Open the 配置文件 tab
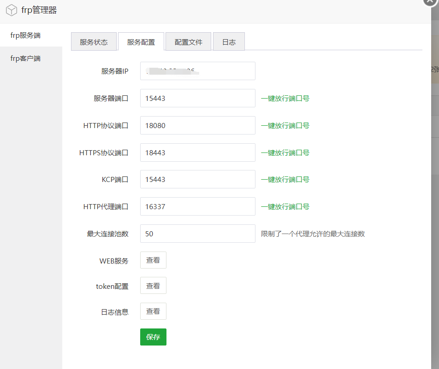439x369 pixels. [x=188, y=42]
